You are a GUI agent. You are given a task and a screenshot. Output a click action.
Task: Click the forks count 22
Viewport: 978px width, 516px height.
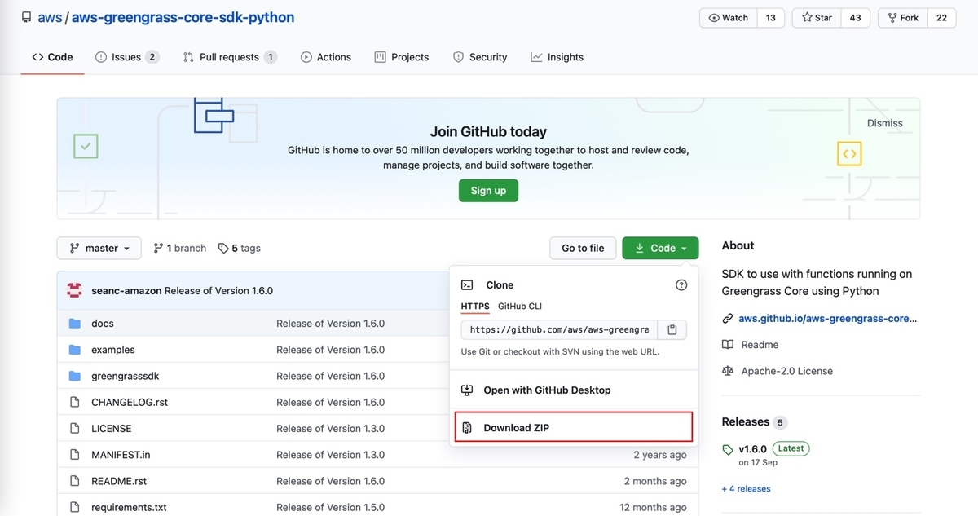click(x=942, y=18)
